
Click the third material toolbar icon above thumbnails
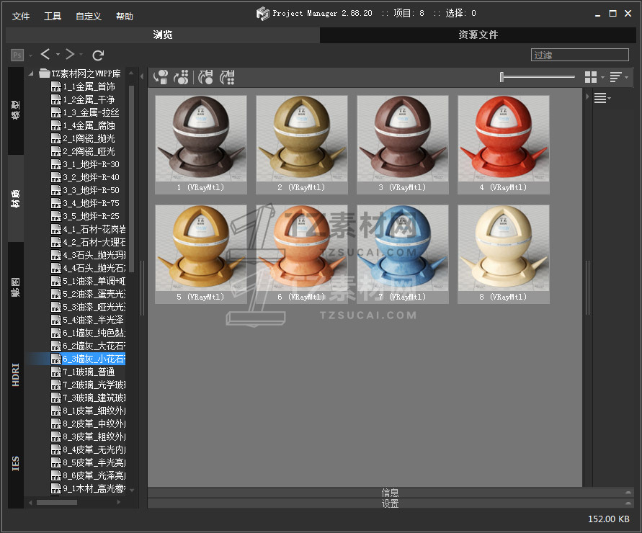point(205,77)
